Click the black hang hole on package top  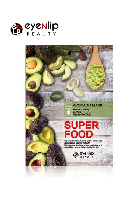(69, 54)
